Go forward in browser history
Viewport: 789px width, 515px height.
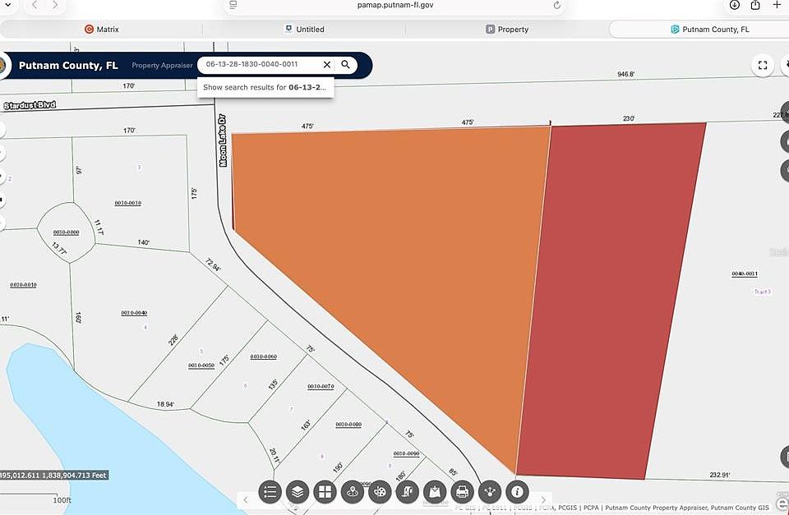pos(55,5)
